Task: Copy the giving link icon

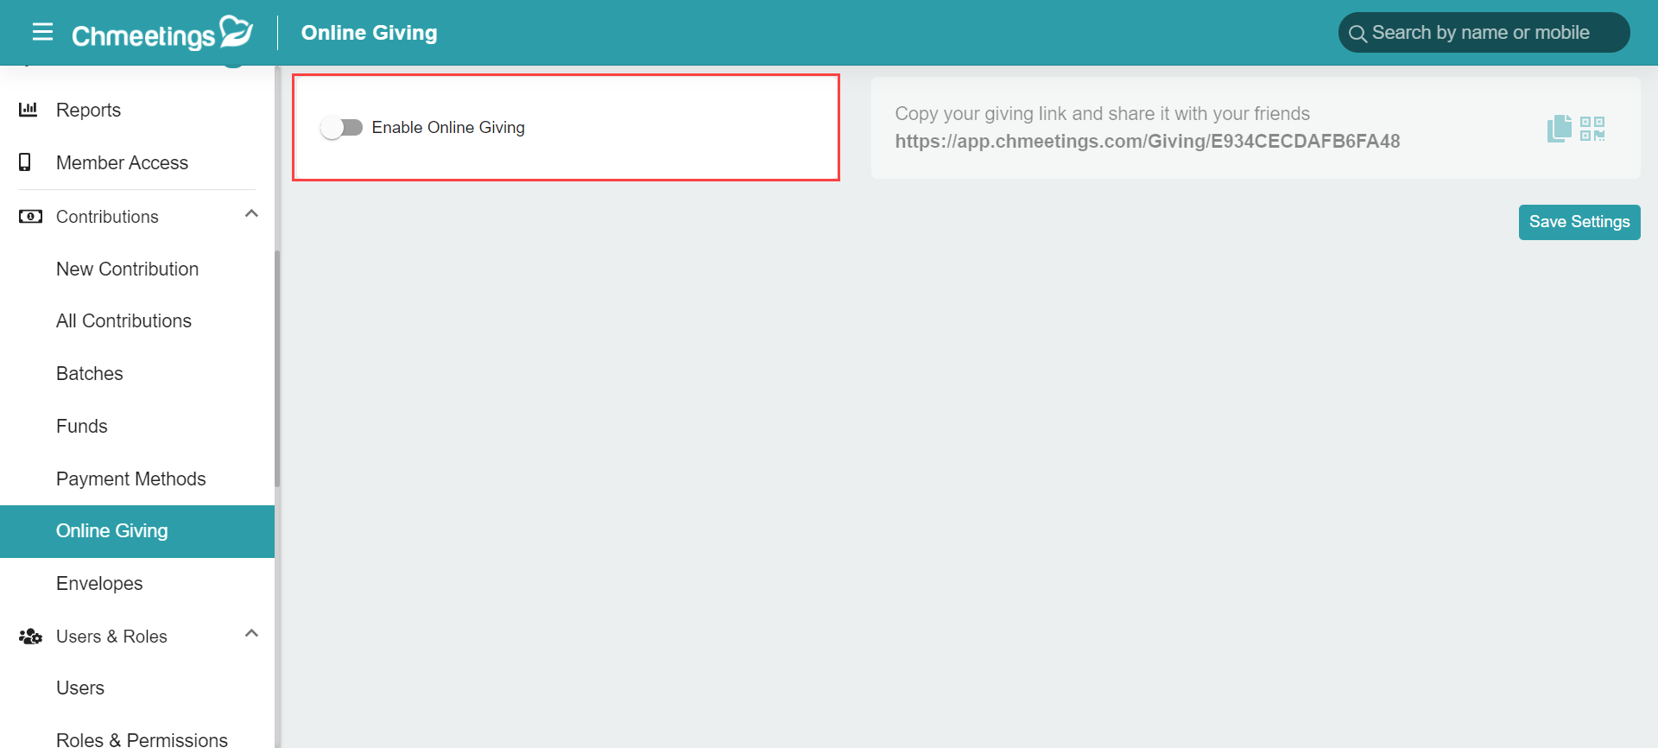Action: pos(1560,129)
